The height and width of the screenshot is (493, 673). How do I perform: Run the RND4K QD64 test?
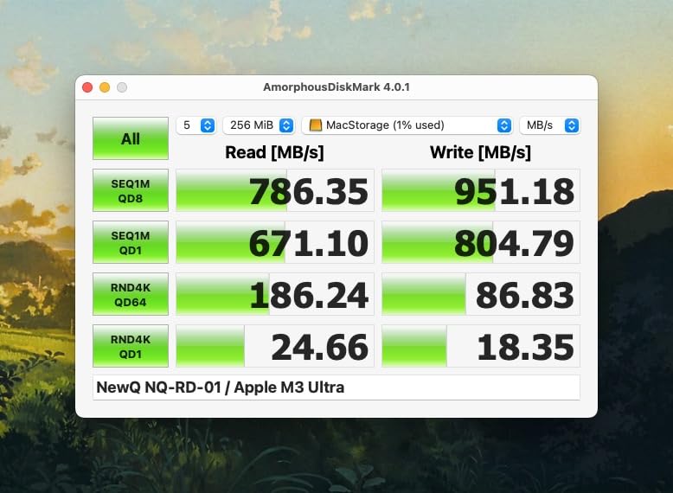coord(131,294)
